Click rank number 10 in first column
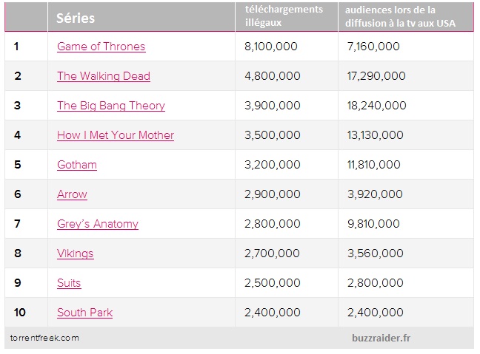The height and width of the screenshot is (354, 480). click(18, 313)
